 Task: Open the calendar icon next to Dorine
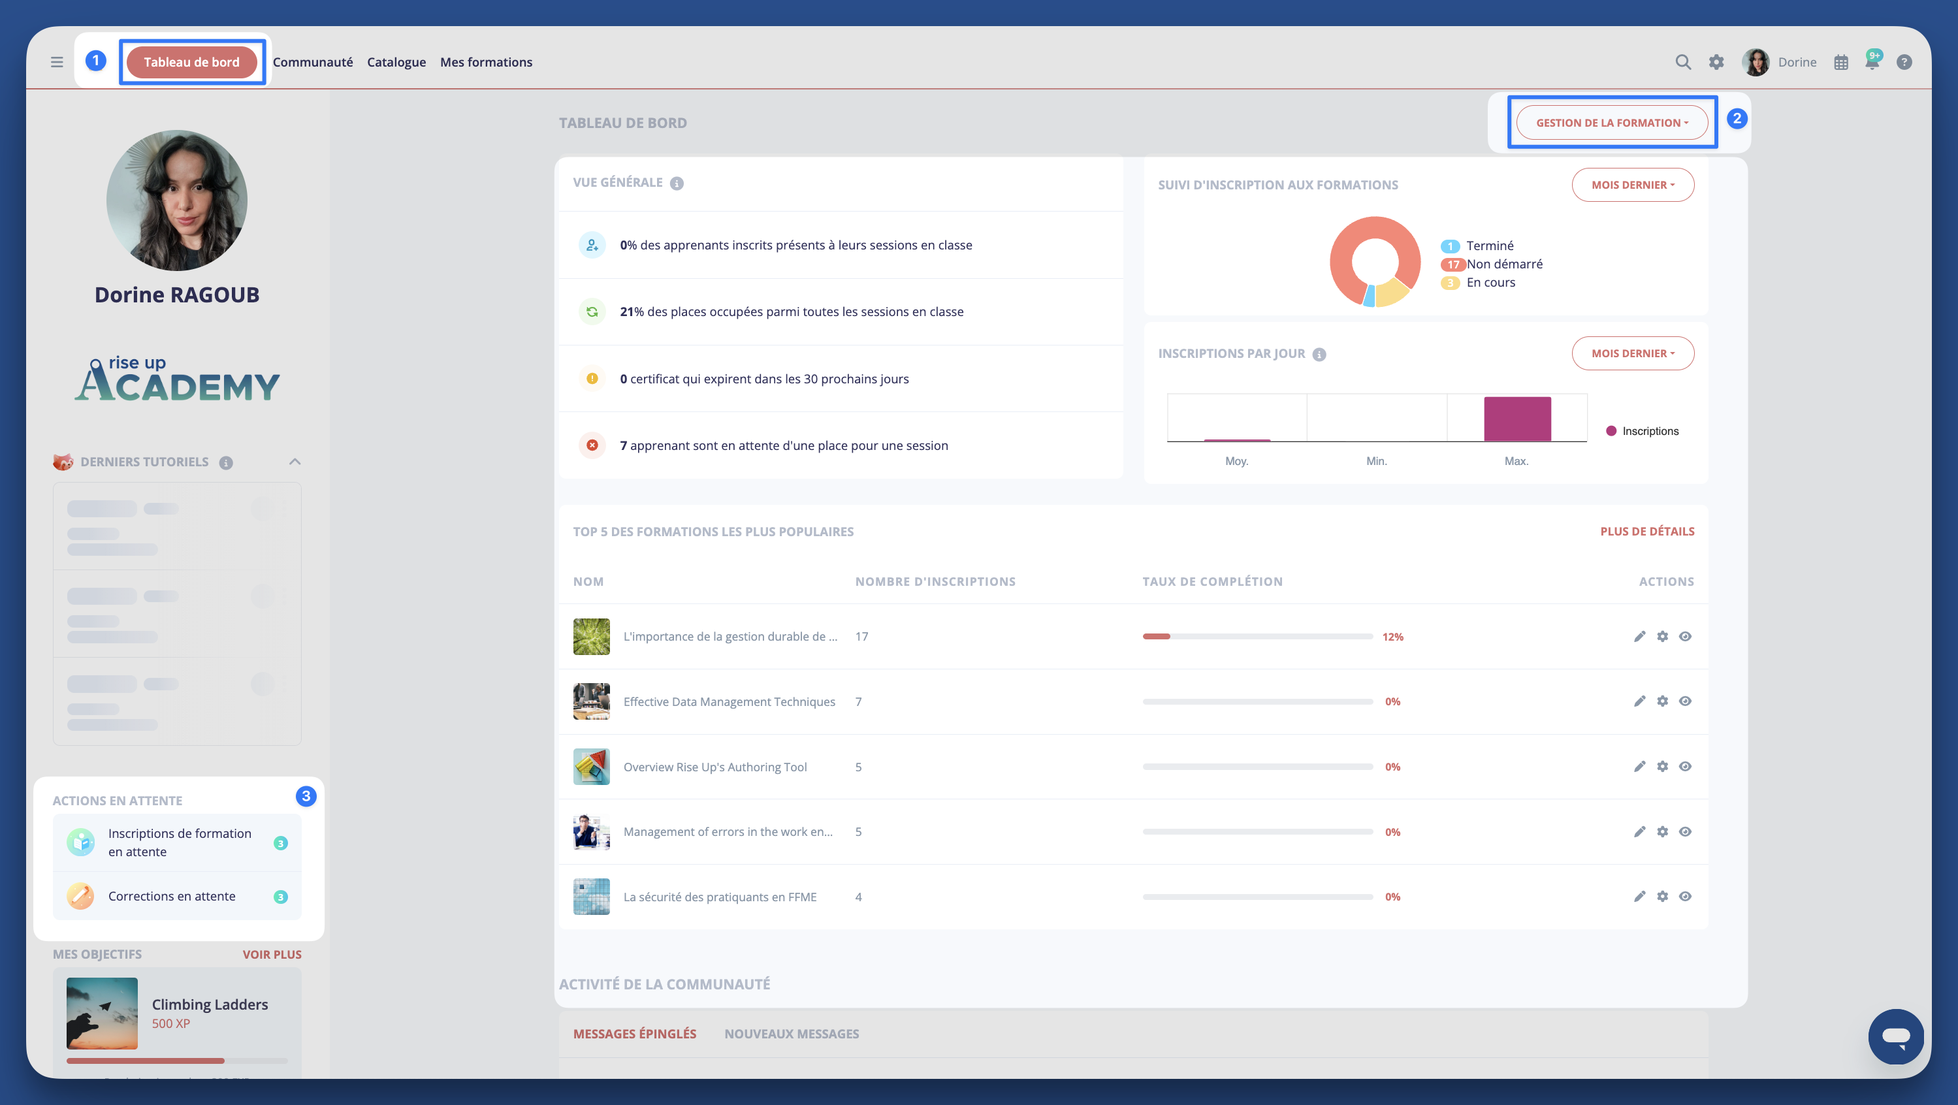[x=1841, y=61]
